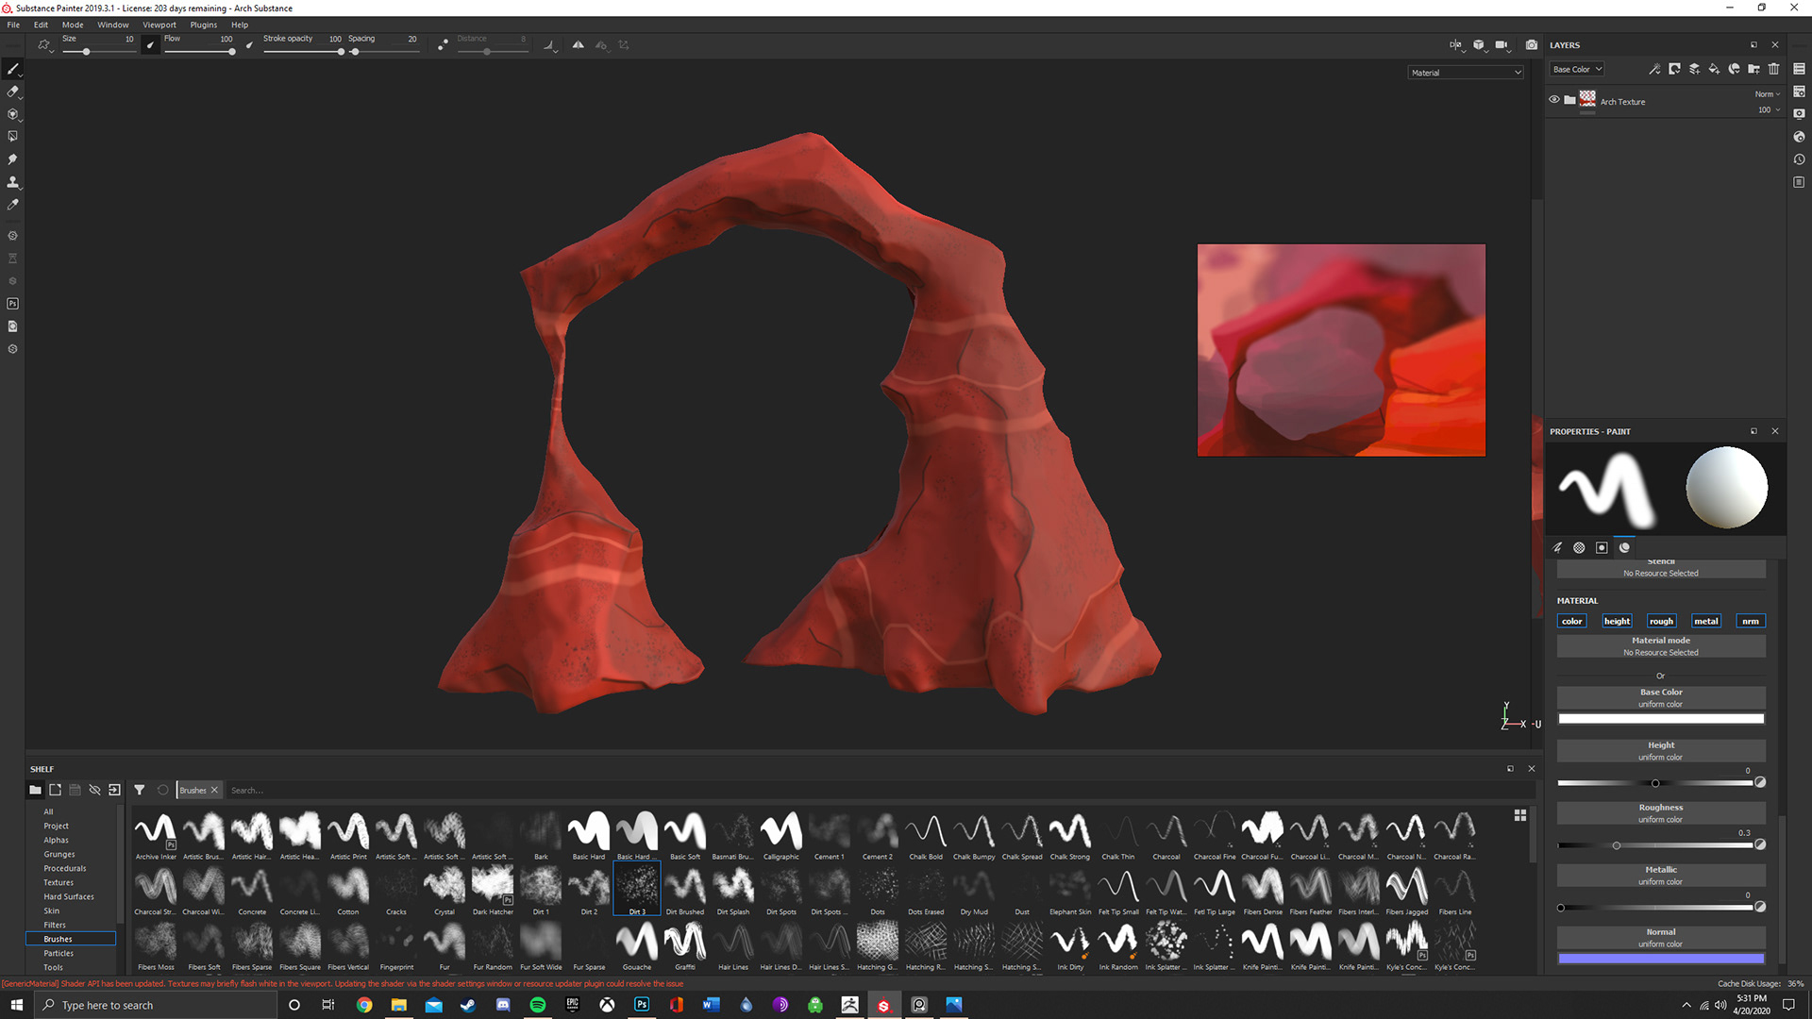The height and width of the screenshot is (1019, 1812).
Task: Open the Base Color channel dropdown
Action: [1577, 69]
